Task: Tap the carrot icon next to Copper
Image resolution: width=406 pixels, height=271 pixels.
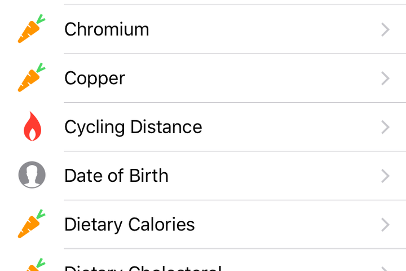Action: point(32,77)
